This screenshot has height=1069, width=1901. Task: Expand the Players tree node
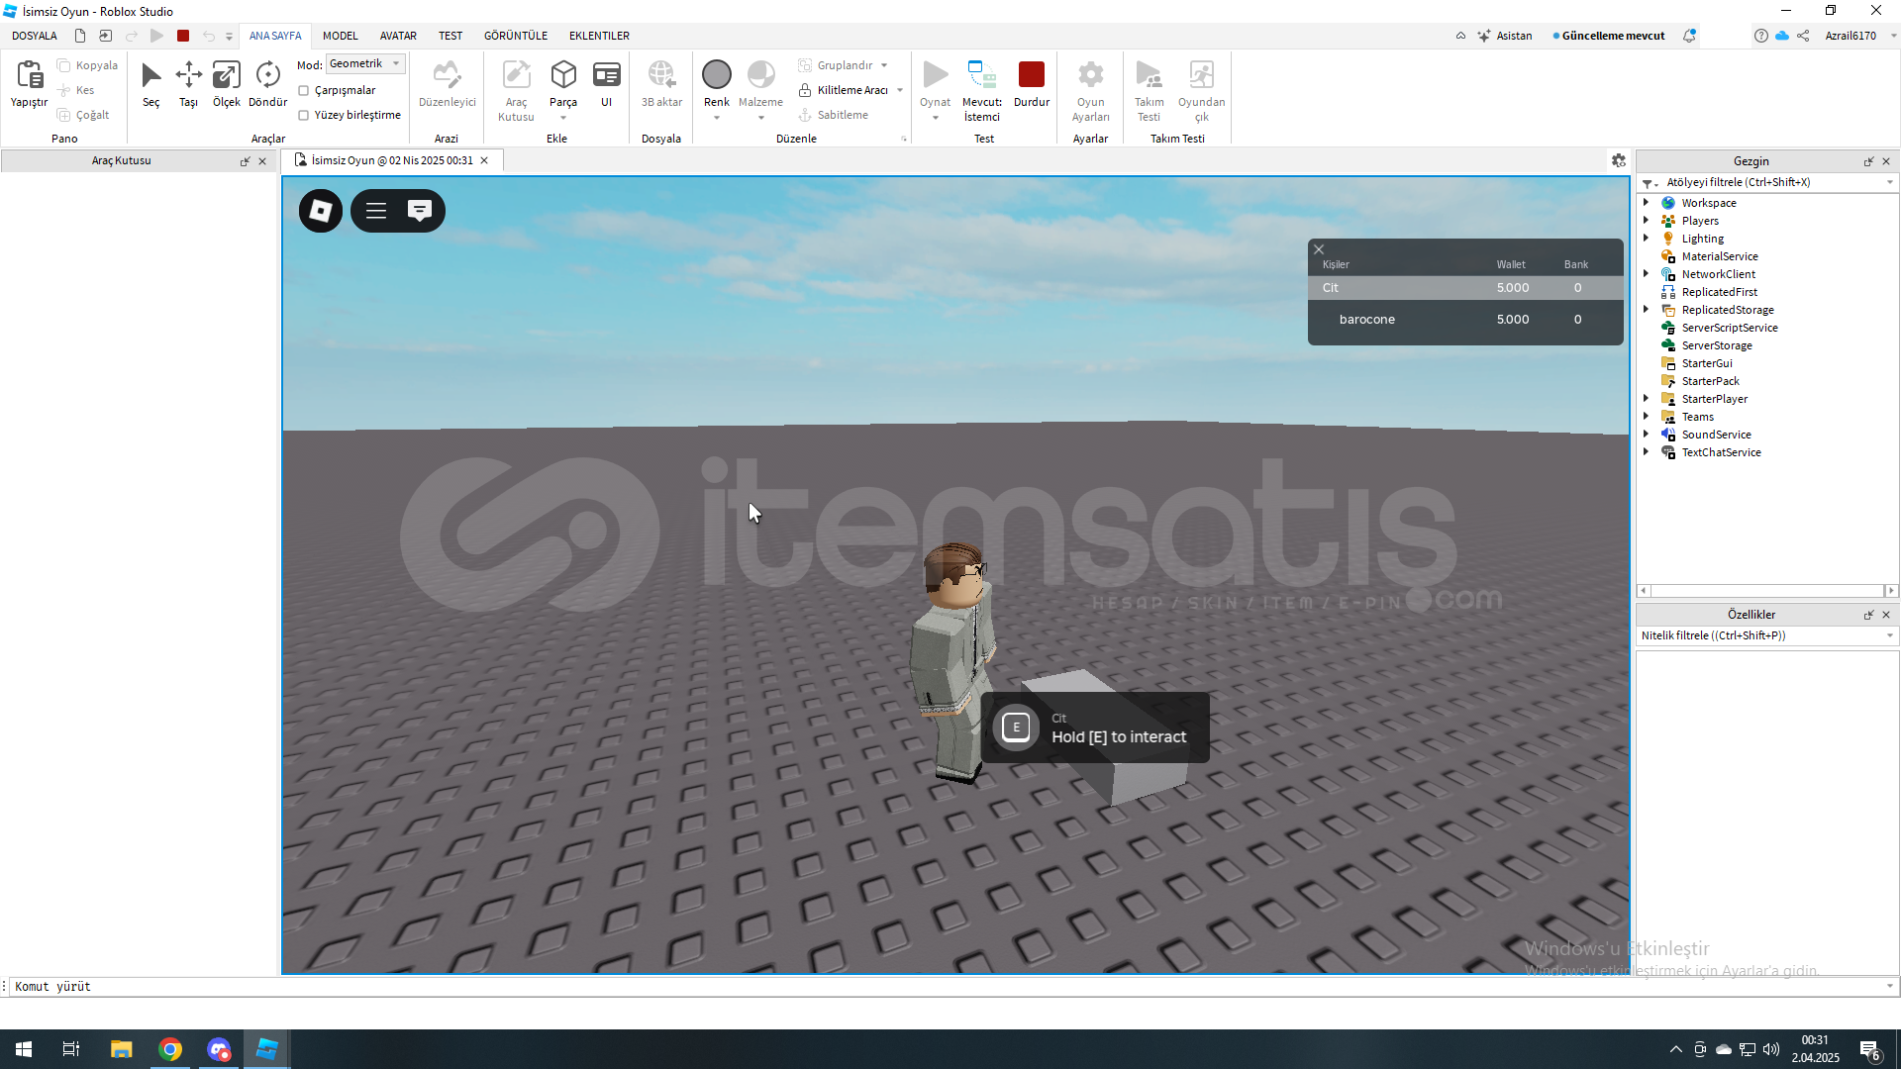point(1646,221)
